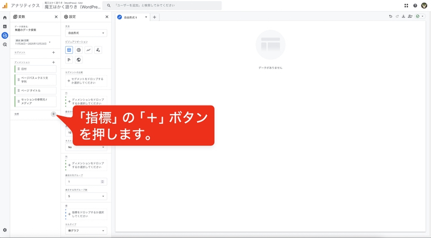Click the Analytics logo in the top left
The image size is (431, 238).
coord(5,5)
